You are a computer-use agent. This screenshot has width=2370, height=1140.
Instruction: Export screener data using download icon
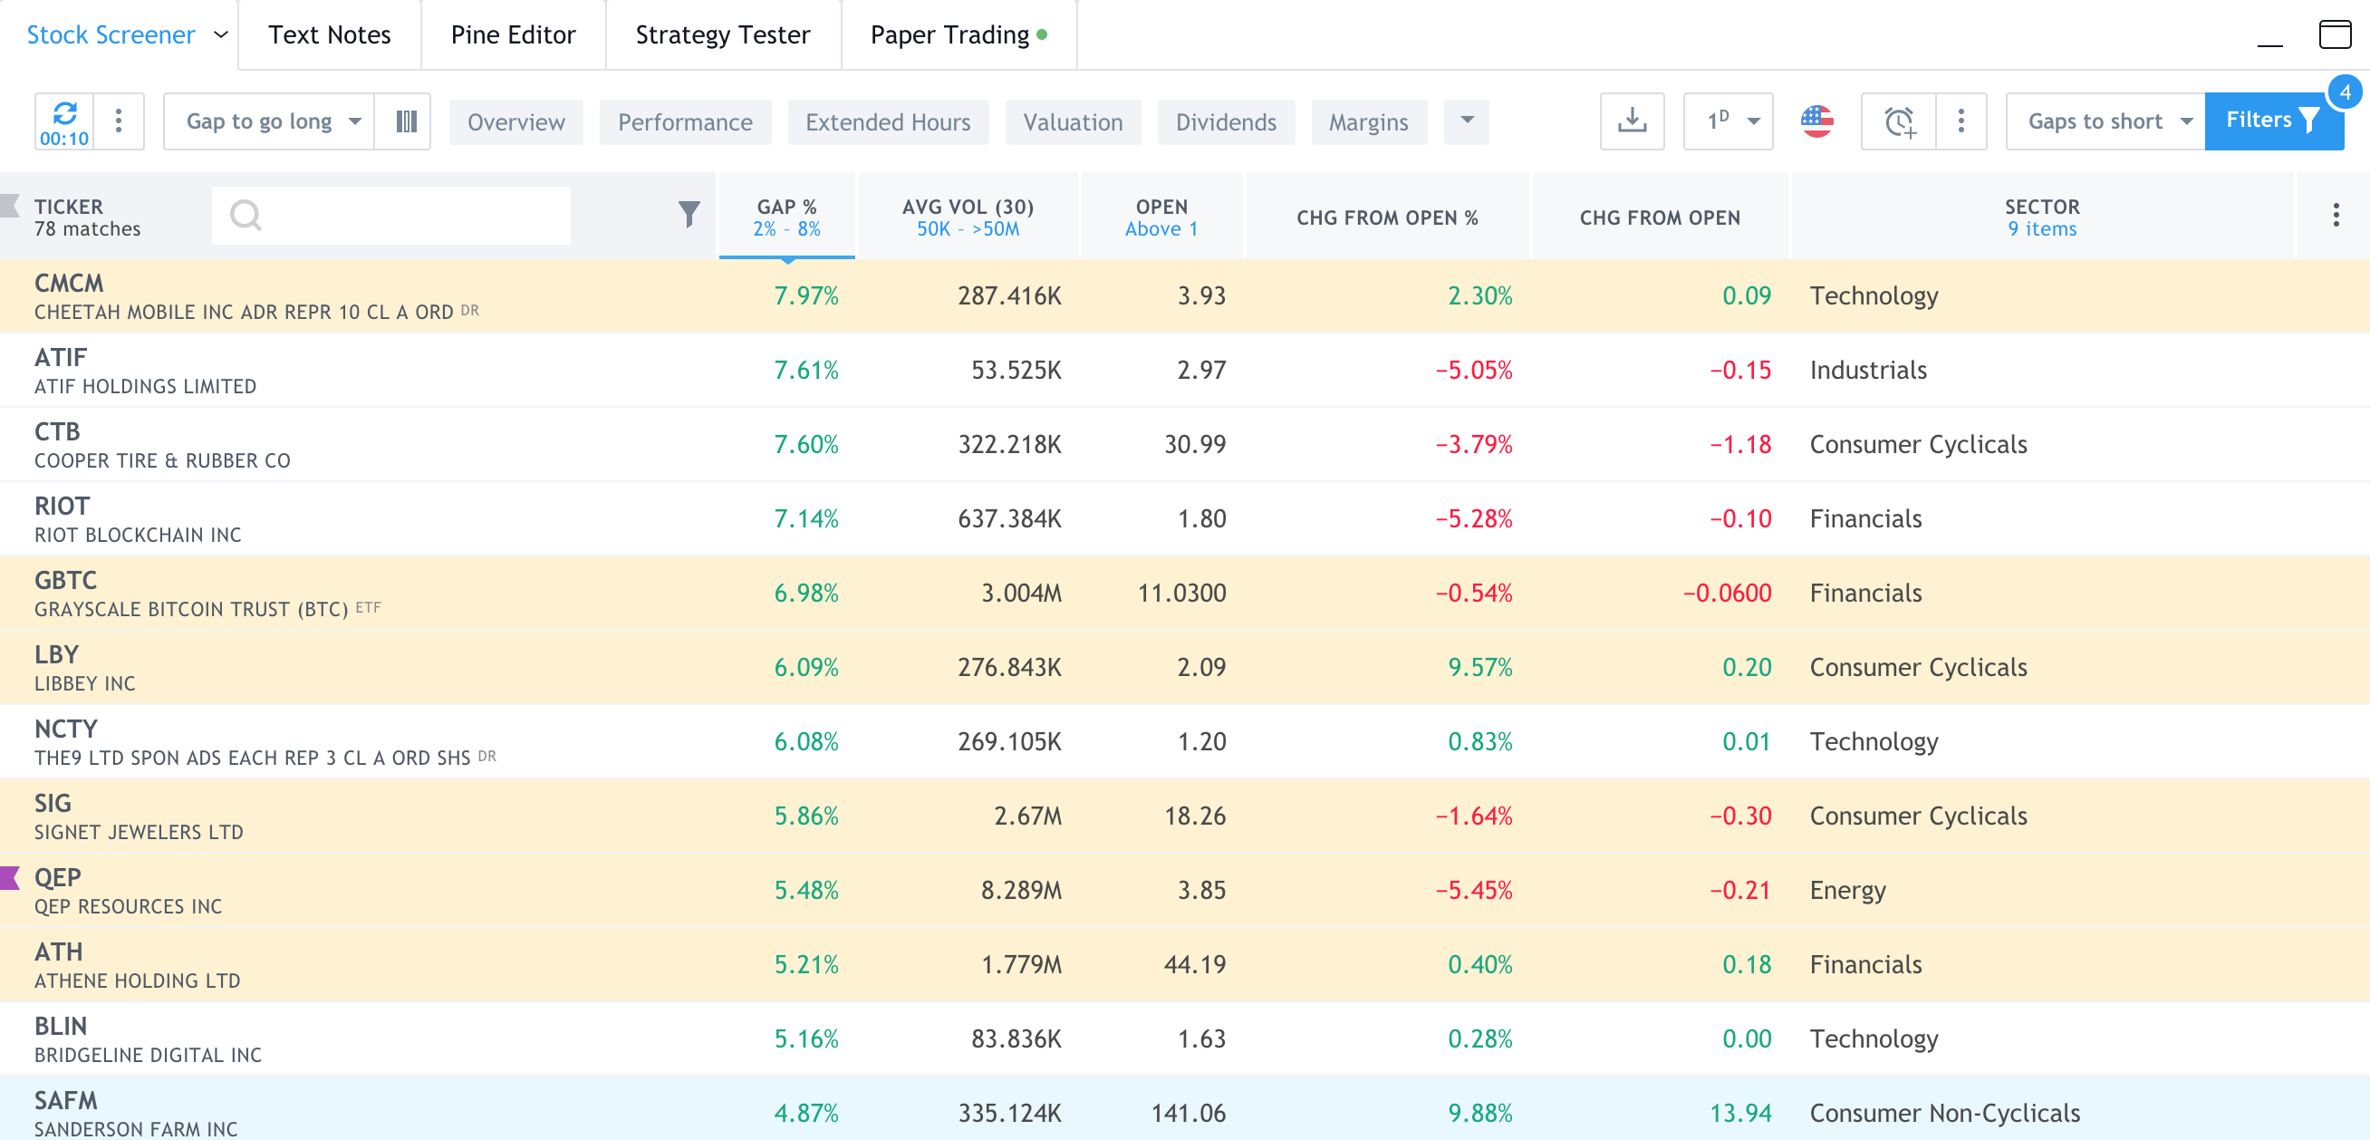click(x=1632, y=121)
